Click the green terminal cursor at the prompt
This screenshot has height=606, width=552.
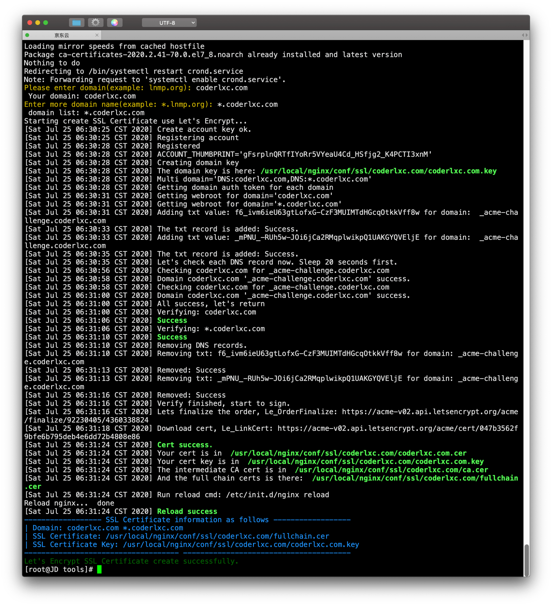coord(100,570)
